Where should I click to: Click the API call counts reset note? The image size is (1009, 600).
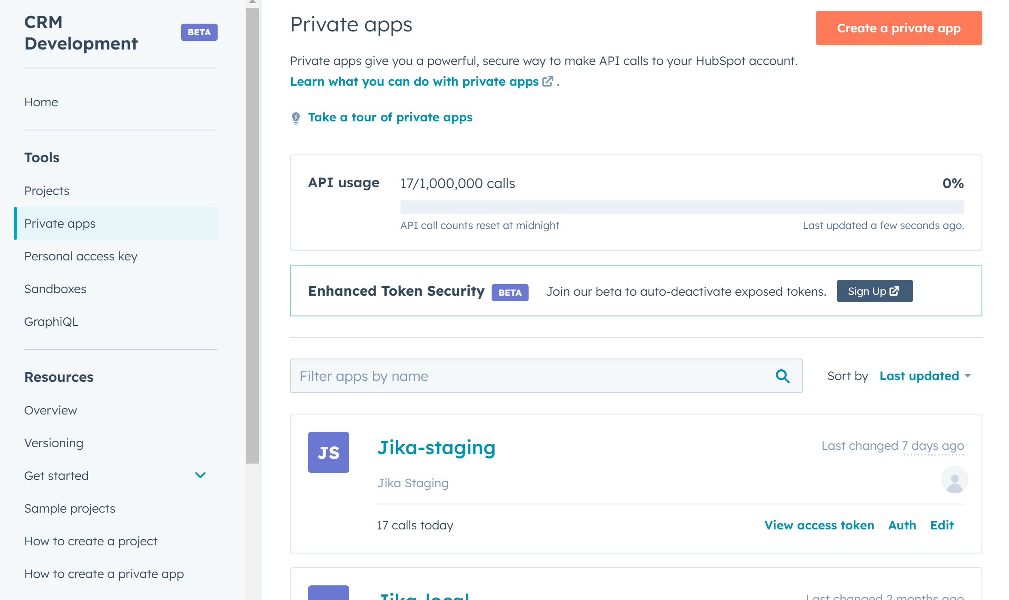(480, 226)
